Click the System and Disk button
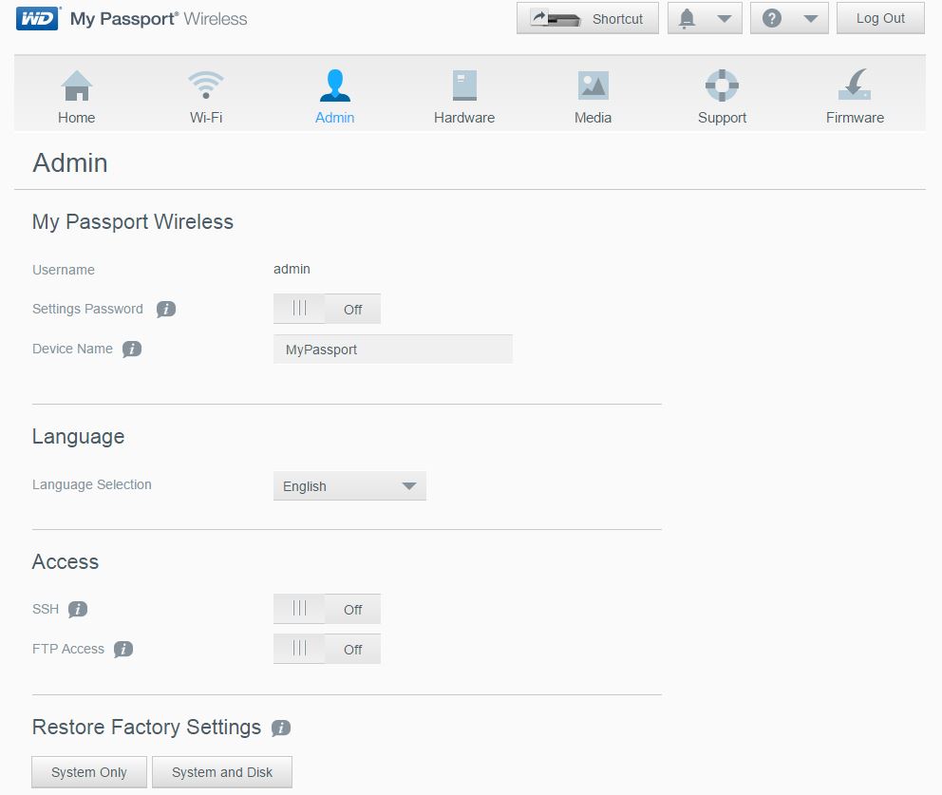This screenshot has width=942, height=795. (221, 772)
